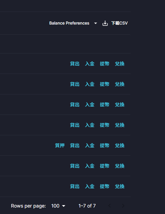The image size is (165, 214).
Task: Click 提幣 in the third row
Action: pyautogui.click(x=105, y=105)
